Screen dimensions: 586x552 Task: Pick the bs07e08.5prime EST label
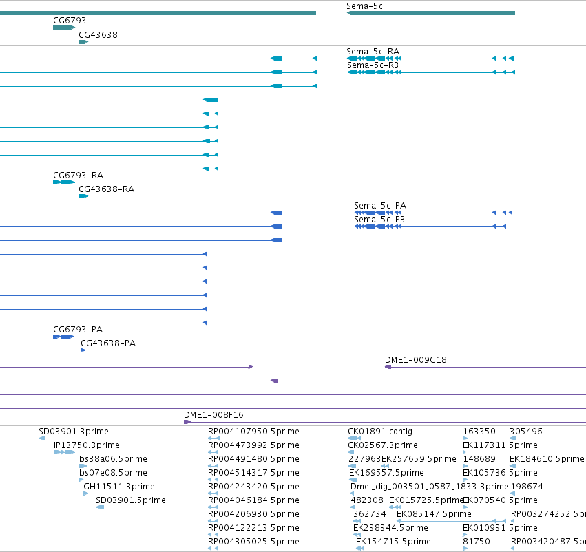113,472
